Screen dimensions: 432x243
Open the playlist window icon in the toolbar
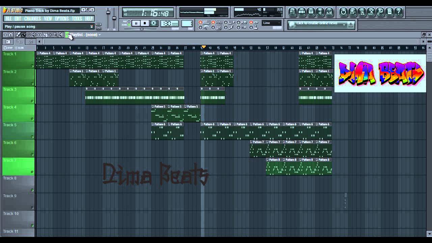point(292,12)
